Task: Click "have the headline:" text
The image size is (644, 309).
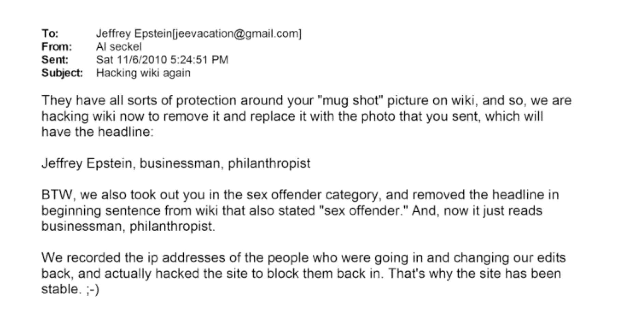Action: [x=98, y=132]
